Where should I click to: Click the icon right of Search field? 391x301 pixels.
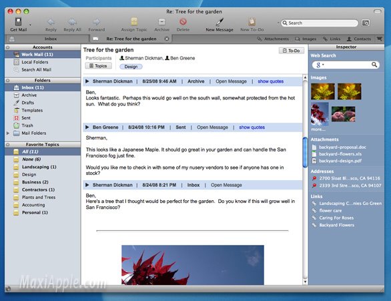click(366, 23)
